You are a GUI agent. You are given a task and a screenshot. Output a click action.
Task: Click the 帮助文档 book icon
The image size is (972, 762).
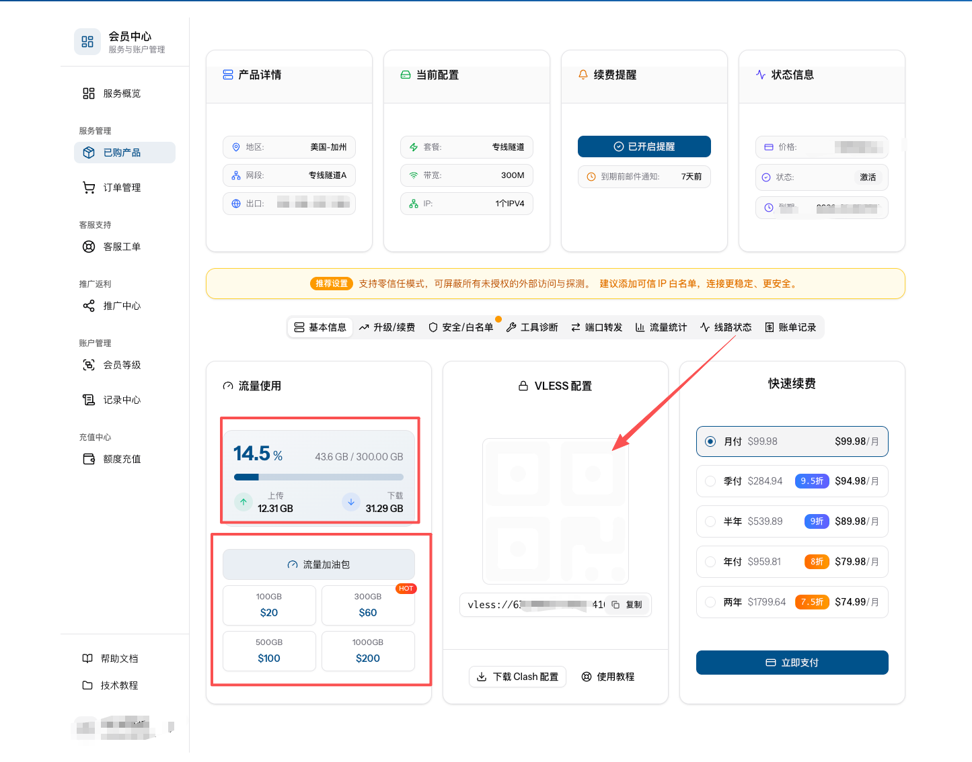(87, 659)
